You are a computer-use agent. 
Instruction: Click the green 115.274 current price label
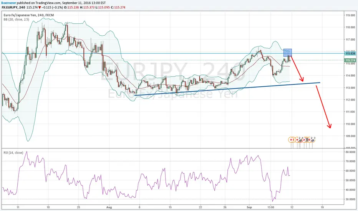coord(350,60)
